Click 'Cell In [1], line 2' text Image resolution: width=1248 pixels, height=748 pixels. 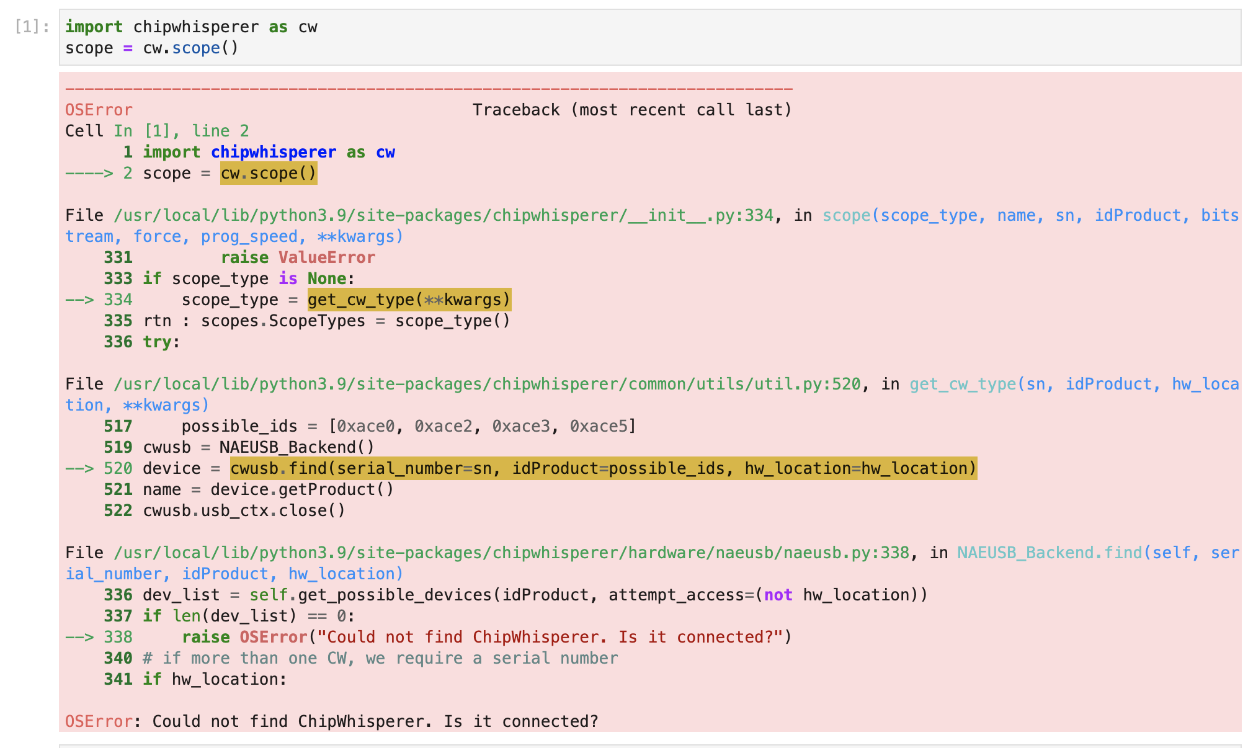pos(156,131)
